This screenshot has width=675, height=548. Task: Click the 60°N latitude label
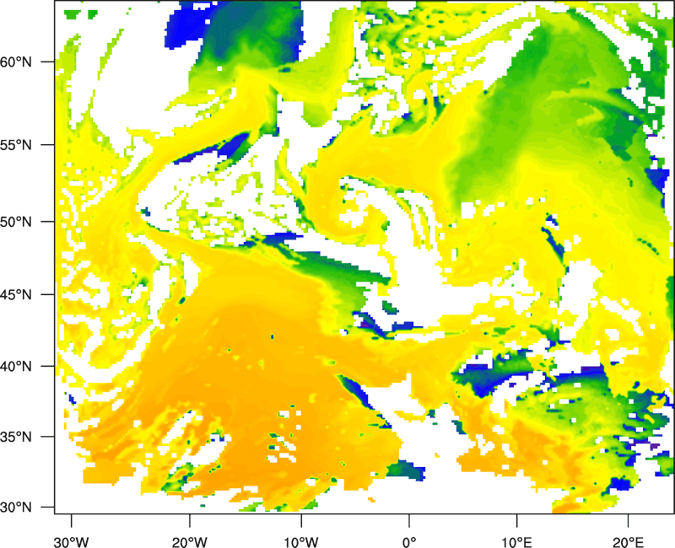16,62
